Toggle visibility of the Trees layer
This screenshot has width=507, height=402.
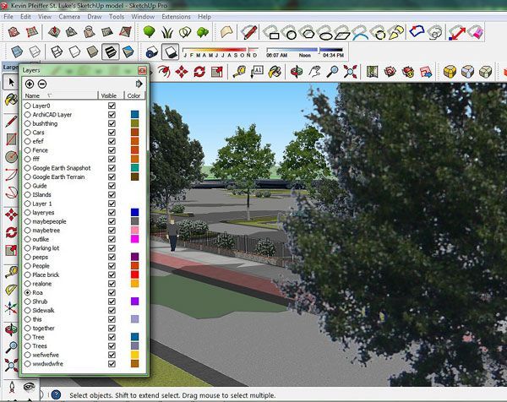[112, 345]
